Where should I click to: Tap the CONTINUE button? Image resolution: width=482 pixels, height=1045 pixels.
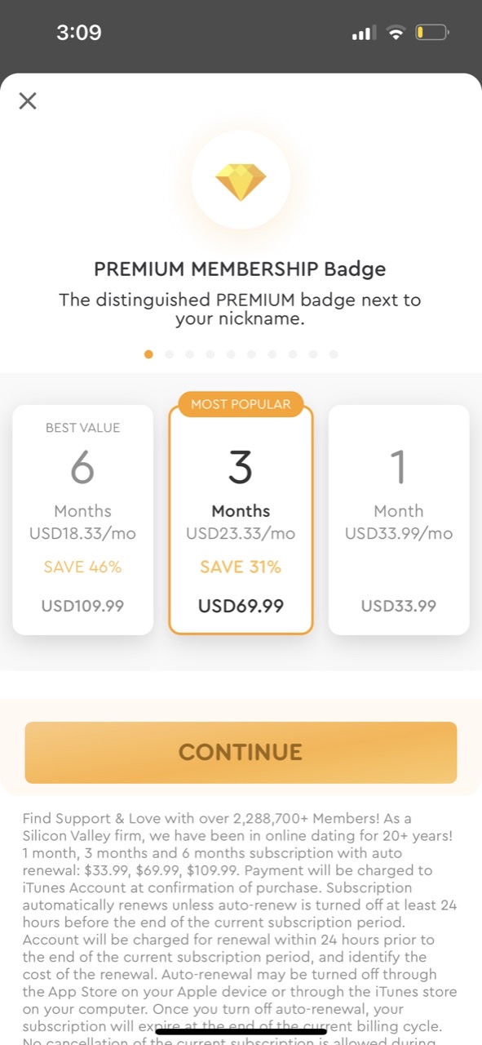[x=241, y=752]
